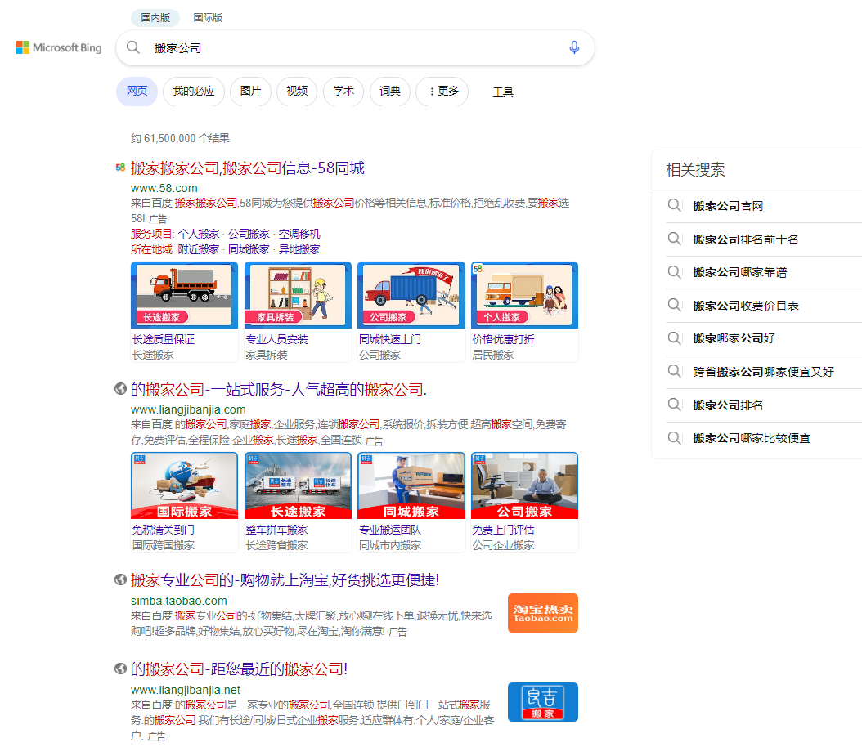Open the 异地搬家 location link
Viewport: 862px width, 747px height.
[x=299, y=249]
